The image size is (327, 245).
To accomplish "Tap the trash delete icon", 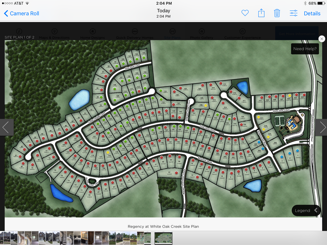I will 277,13.
